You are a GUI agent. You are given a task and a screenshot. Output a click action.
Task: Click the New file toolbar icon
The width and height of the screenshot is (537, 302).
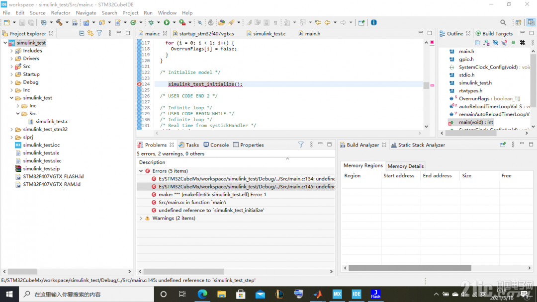pyautogui.click(x=6, y=22)
